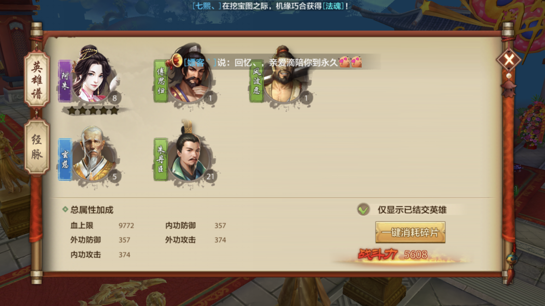
Task: Click the purple 阿朱 name banner
Action: [65, 81]
